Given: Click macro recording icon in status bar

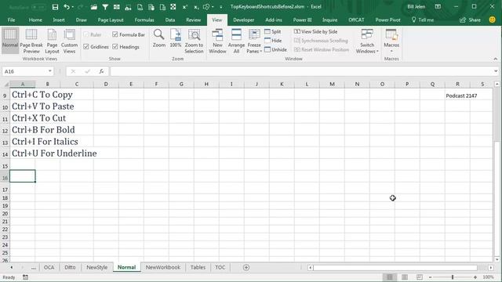Looking at the screenshot, I should click(25, 277).
